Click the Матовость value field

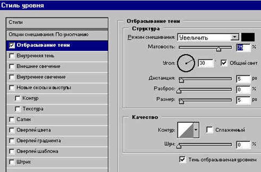(x=243, y=48)
